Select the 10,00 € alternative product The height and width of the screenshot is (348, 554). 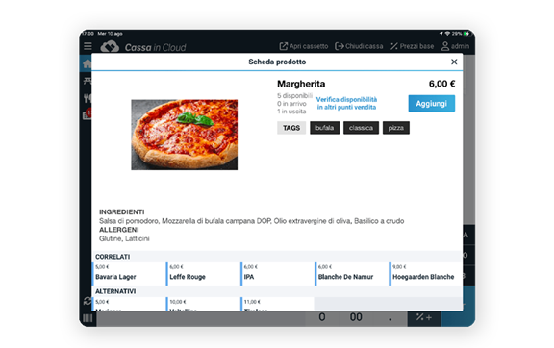click(203, 304)
